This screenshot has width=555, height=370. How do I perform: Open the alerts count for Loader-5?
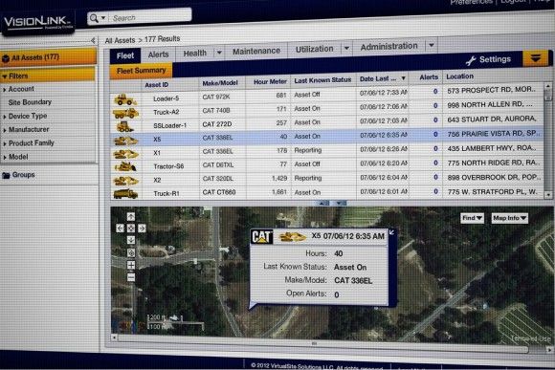coord(435,91)
